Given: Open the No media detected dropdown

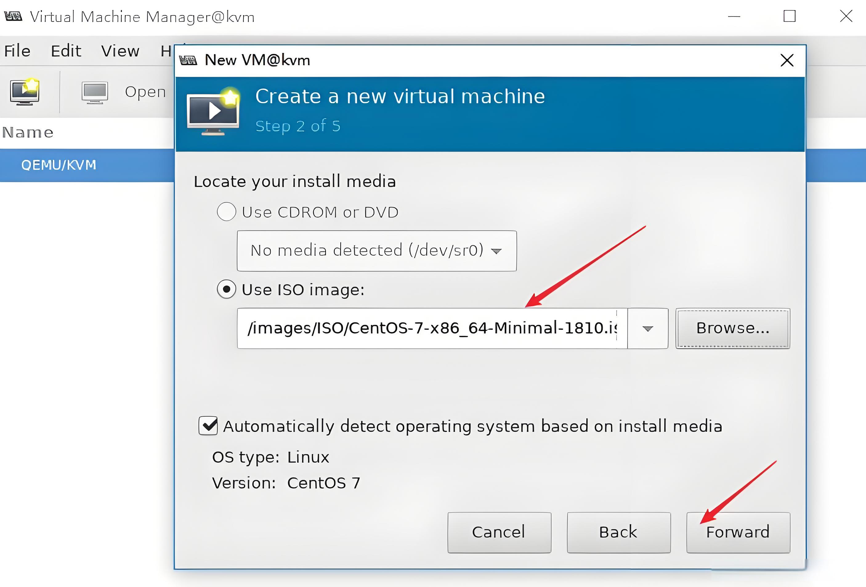Looking at the screenshot, I should (x=376, y=250).
